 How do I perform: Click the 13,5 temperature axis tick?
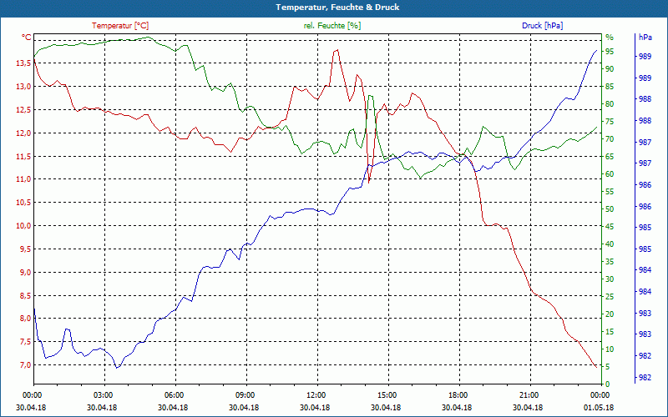tap(24, 63)
